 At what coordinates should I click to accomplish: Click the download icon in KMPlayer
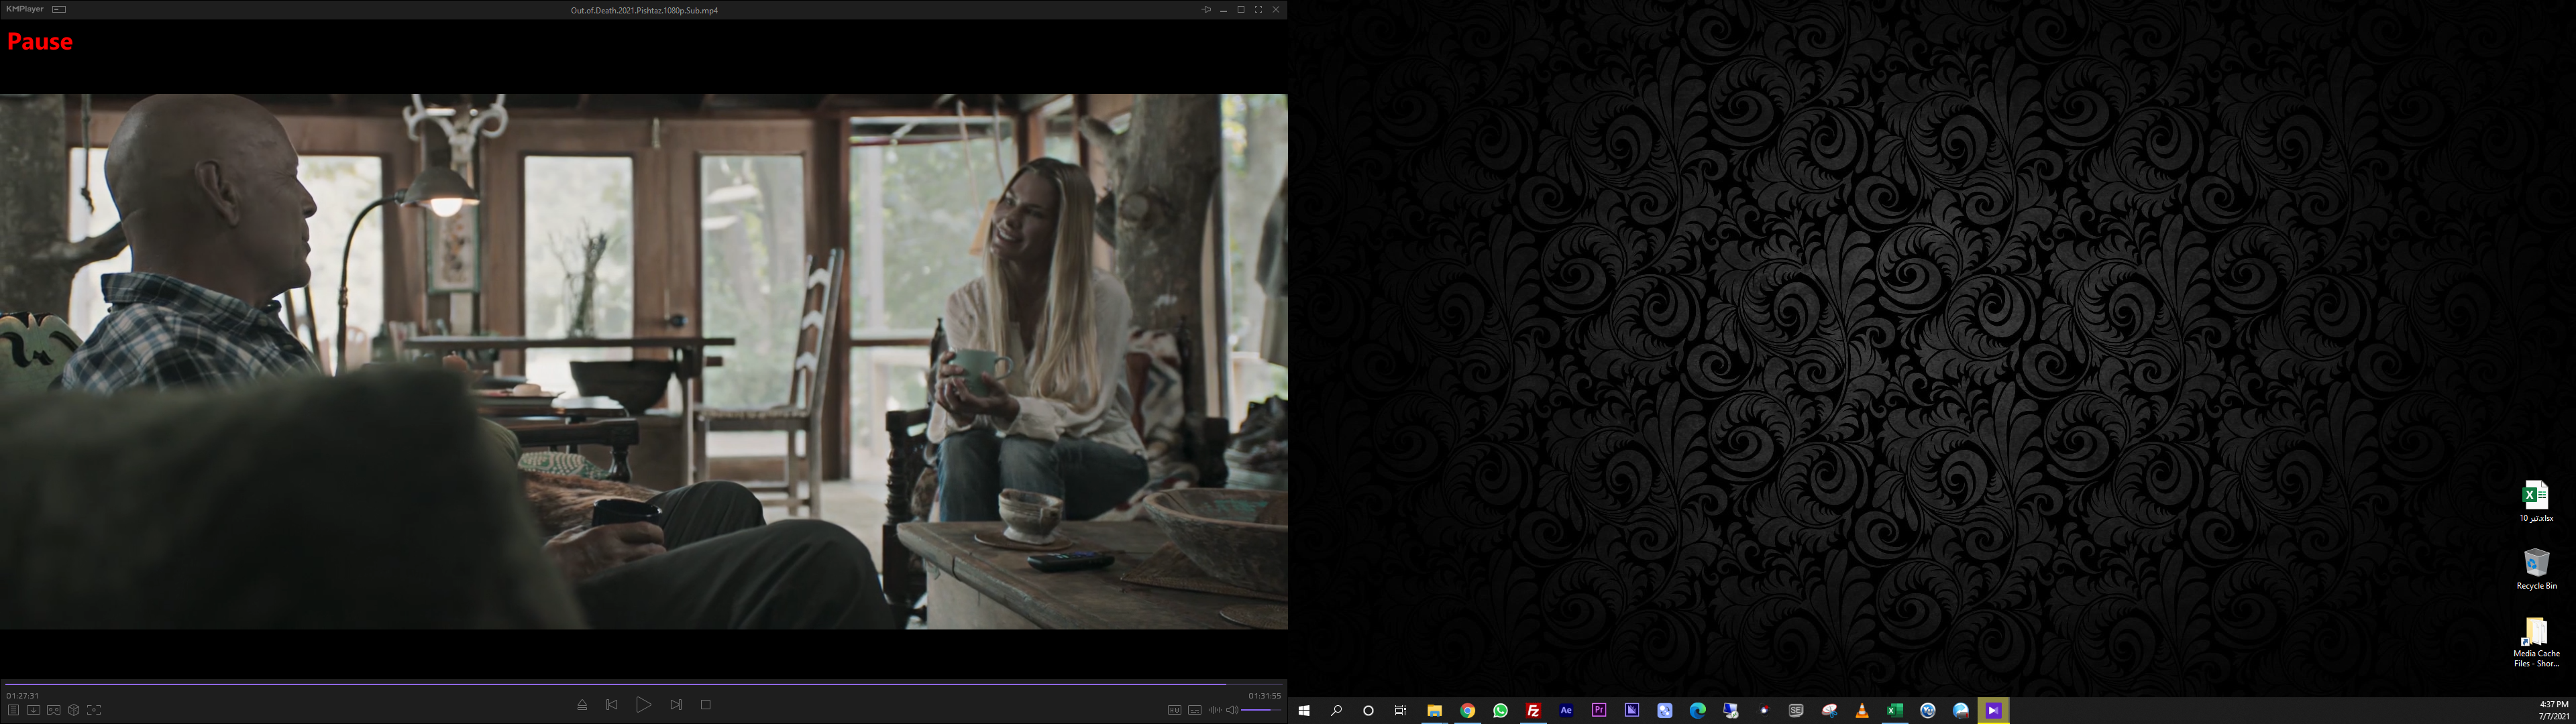(x=33, y=710)
